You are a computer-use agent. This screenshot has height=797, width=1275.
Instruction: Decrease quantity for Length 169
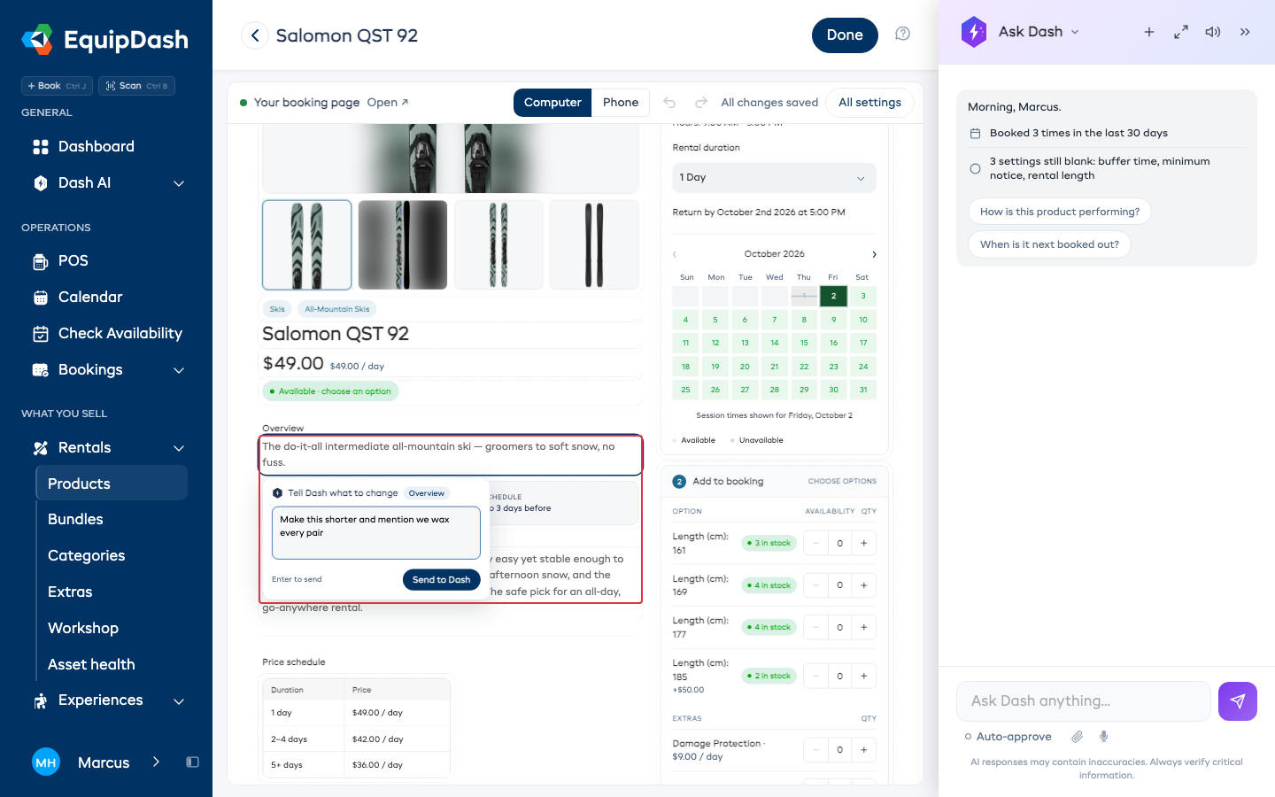815,585
